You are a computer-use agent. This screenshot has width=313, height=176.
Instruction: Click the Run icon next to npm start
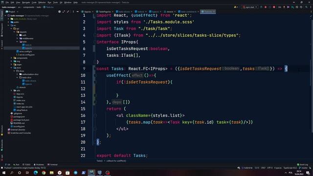tap(261, 7)
